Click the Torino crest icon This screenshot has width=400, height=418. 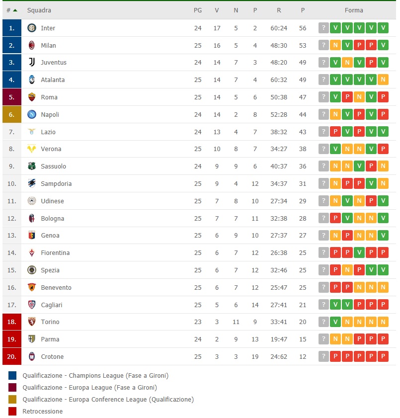click(x=32, y=322)
